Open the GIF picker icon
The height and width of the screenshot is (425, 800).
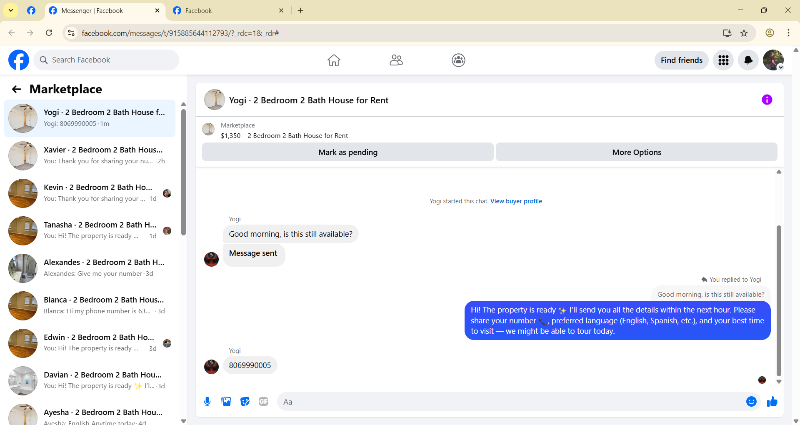263,402
